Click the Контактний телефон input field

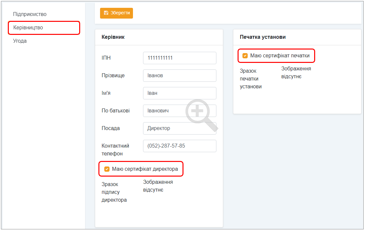[x=180, y=146]
